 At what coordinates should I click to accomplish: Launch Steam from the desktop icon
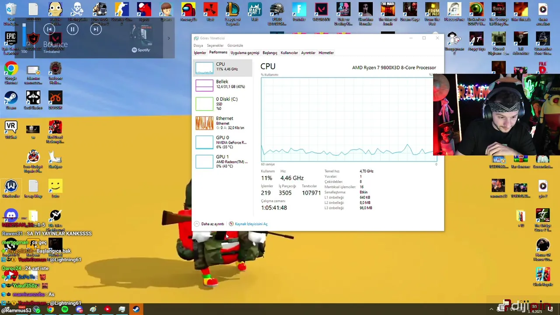(x=11, y=100)
